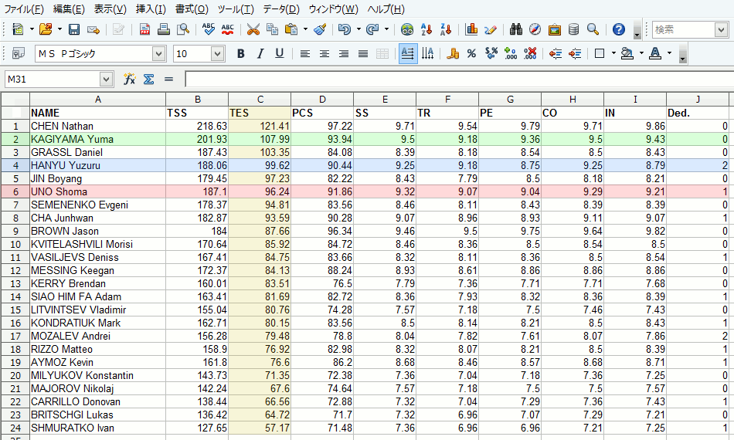
Task: Run the Spellcheck ABC icon
Action: point(209,29)
